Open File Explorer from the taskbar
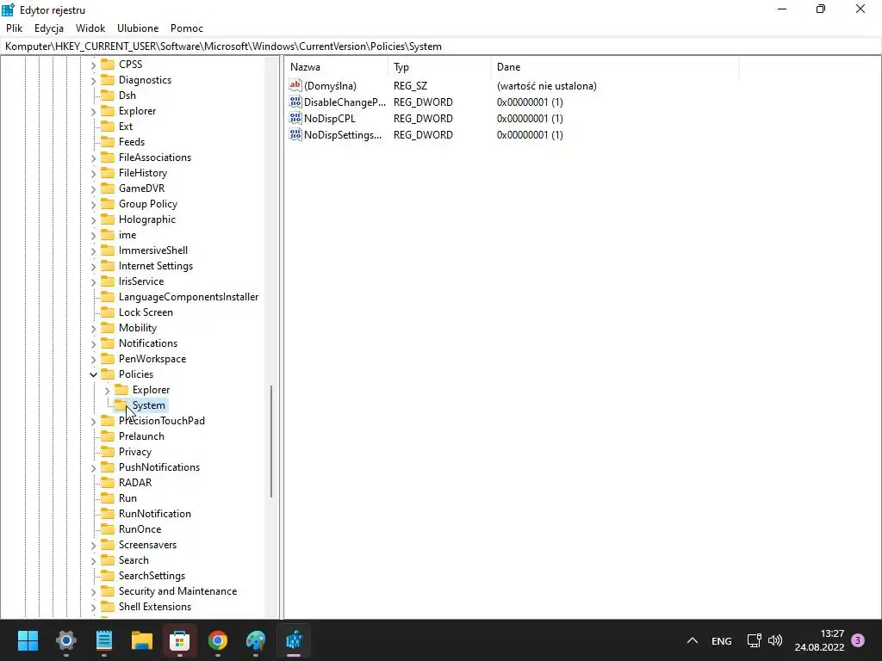The height and width of the screenshot is (661, 882). [142, 640]
